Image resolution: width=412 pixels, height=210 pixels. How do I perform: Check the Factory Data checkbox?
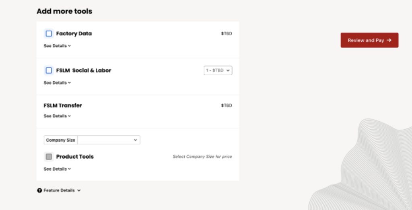49,34
